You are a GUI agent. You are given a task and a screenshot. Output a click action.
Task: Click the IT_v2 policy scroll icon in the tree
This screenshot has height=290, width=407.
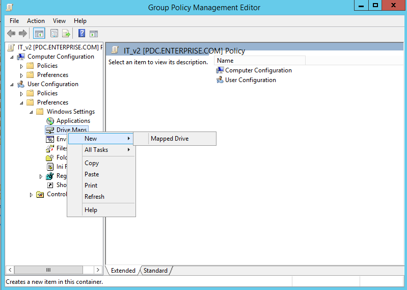(x=11, y=47)
